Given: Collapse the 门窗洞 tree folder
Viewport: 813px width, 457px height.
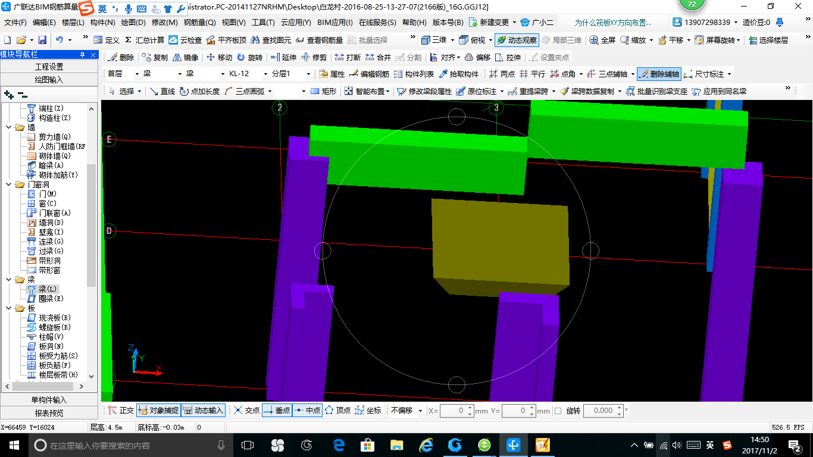Looking at the screenshot, I should coord(8,184).
